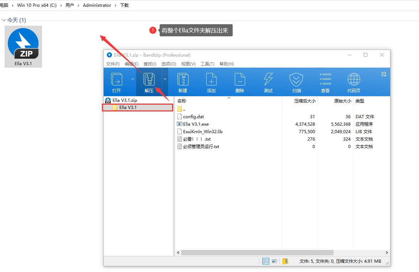Switch to details list view in status bar

[x=266, y=261]
